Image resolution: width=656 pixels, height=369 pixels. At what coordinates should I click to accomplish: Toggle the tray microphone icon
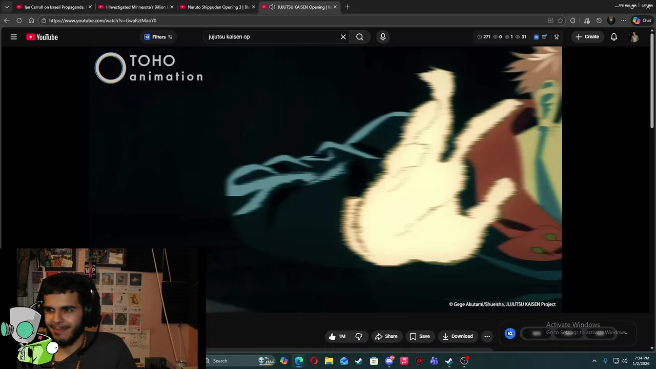tap(605, 361)
